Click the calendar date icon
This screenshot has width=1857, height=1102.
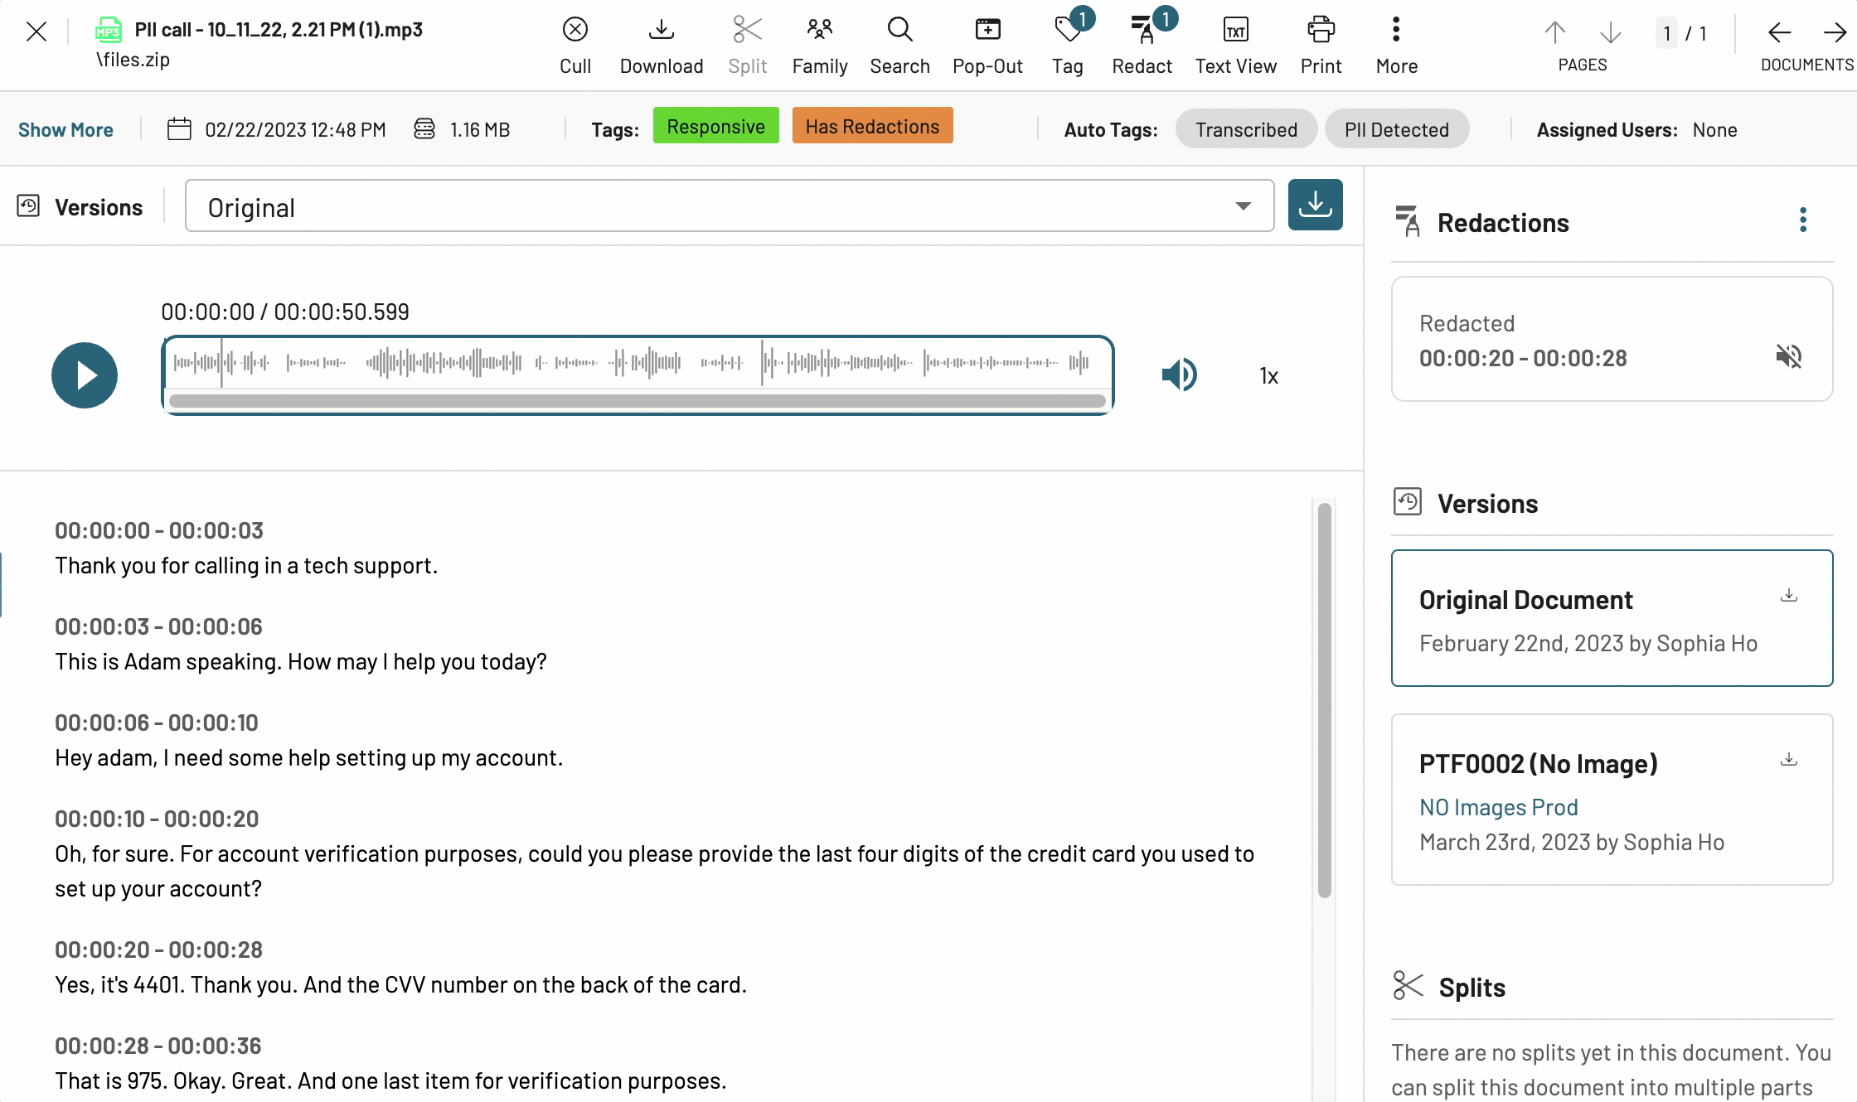coord(179,129)
